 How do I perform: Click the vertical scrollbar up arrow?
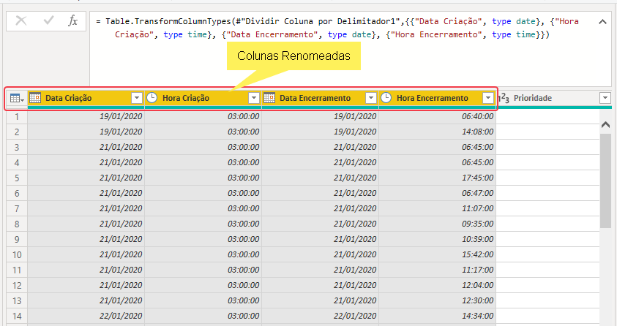(x=605, y=125)
